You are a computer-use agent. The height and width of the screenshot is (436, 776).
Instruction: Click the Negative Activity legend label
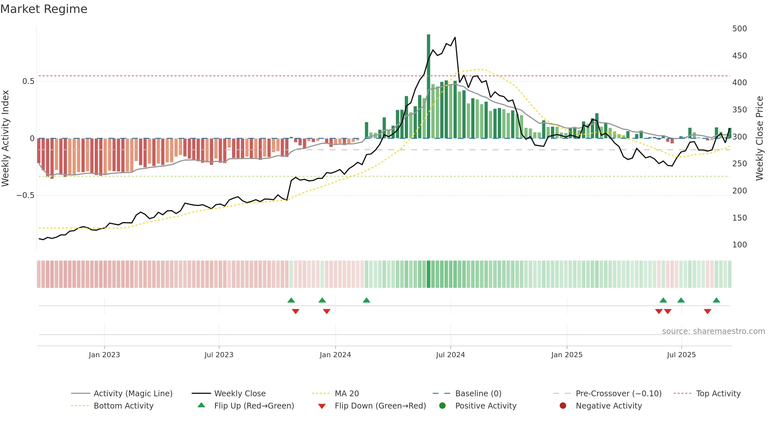click(x=609, y=406)
